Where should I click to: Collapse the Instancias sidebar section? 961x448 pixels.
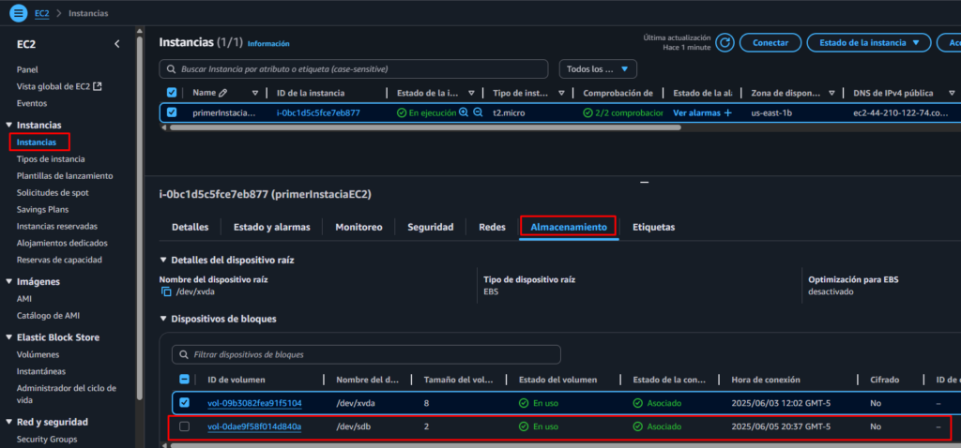point(8,126)
